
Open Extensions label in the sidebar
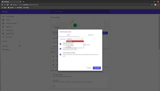(5, 46)
